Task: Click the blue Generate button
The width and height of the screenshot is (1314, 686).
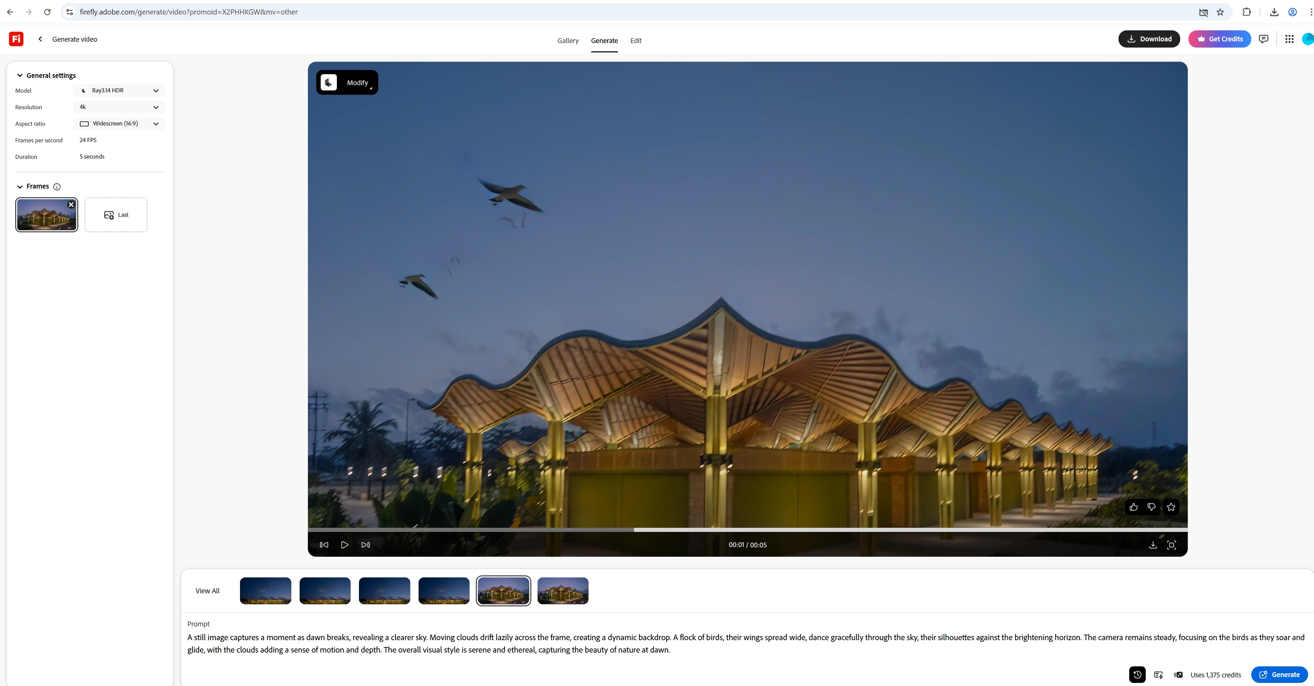Action: [x=1279, y=674]
